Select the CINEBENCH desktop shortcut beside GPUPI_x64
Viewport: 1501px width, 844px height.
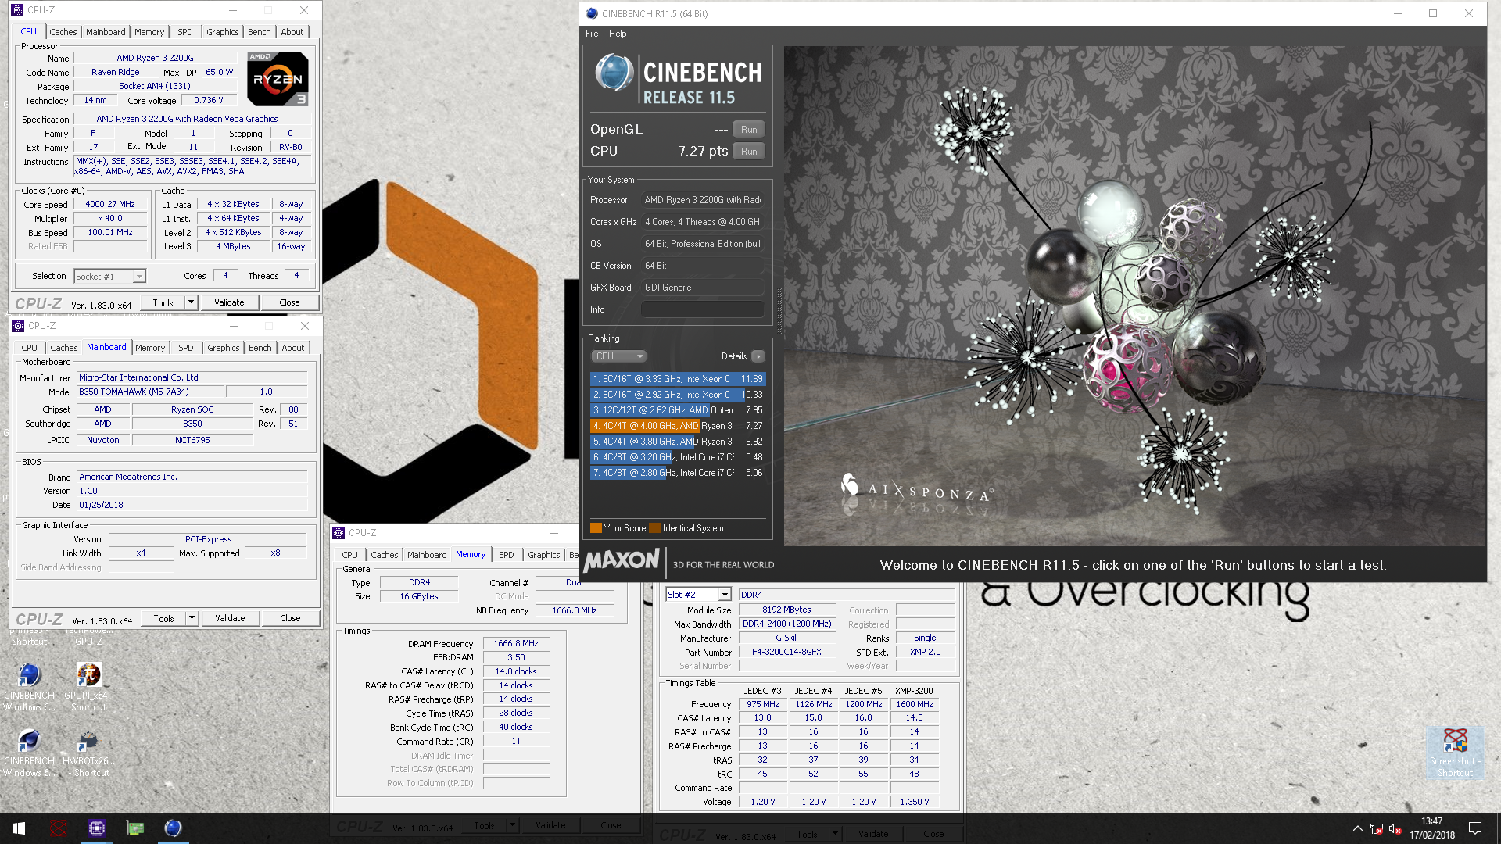coord(29,686)
